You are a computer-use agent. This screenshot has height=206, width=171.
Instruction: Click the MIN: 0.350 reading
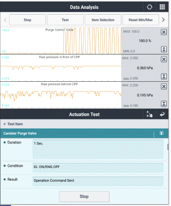(x=131, y=78)
